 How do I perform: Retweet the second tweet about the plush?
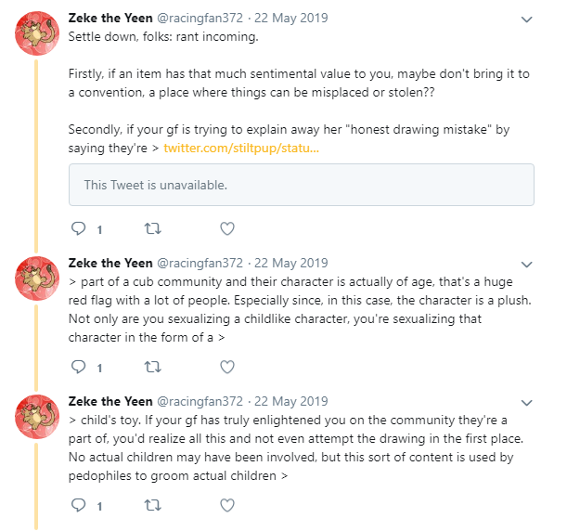pyautogui.click(x=154, y=367)
